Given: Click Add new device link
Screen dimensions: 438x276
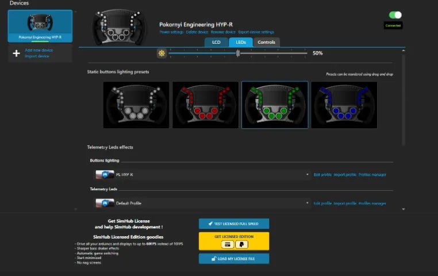Looking at the screenshot, I should click(x=39, y=50).
